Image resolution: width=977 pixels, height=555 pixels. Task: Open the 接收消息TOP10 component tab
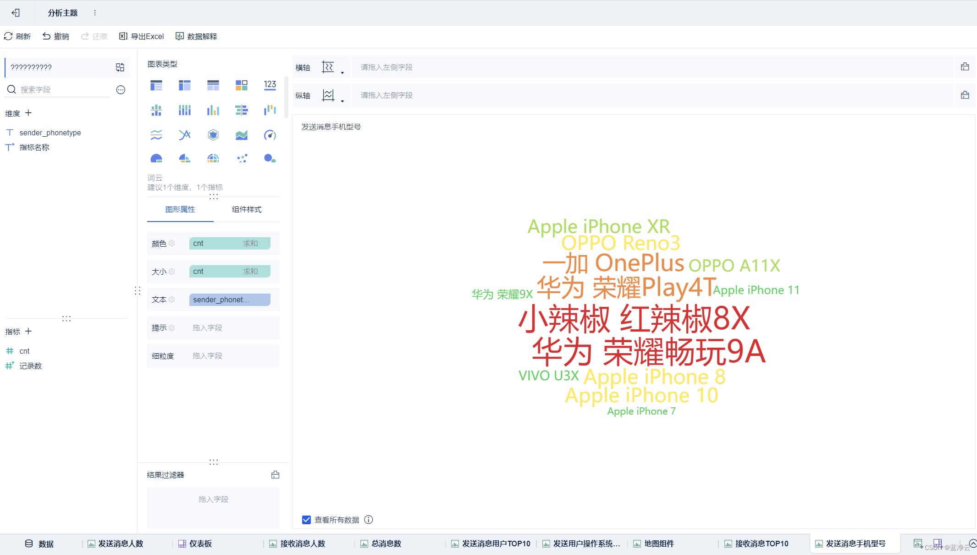click(756, 544)
